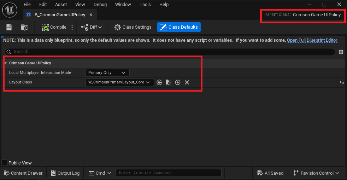Screen dimensions: 347x180
Task: Browse to asset in Content Browser from the toolbar
Action: coord(25,27)
